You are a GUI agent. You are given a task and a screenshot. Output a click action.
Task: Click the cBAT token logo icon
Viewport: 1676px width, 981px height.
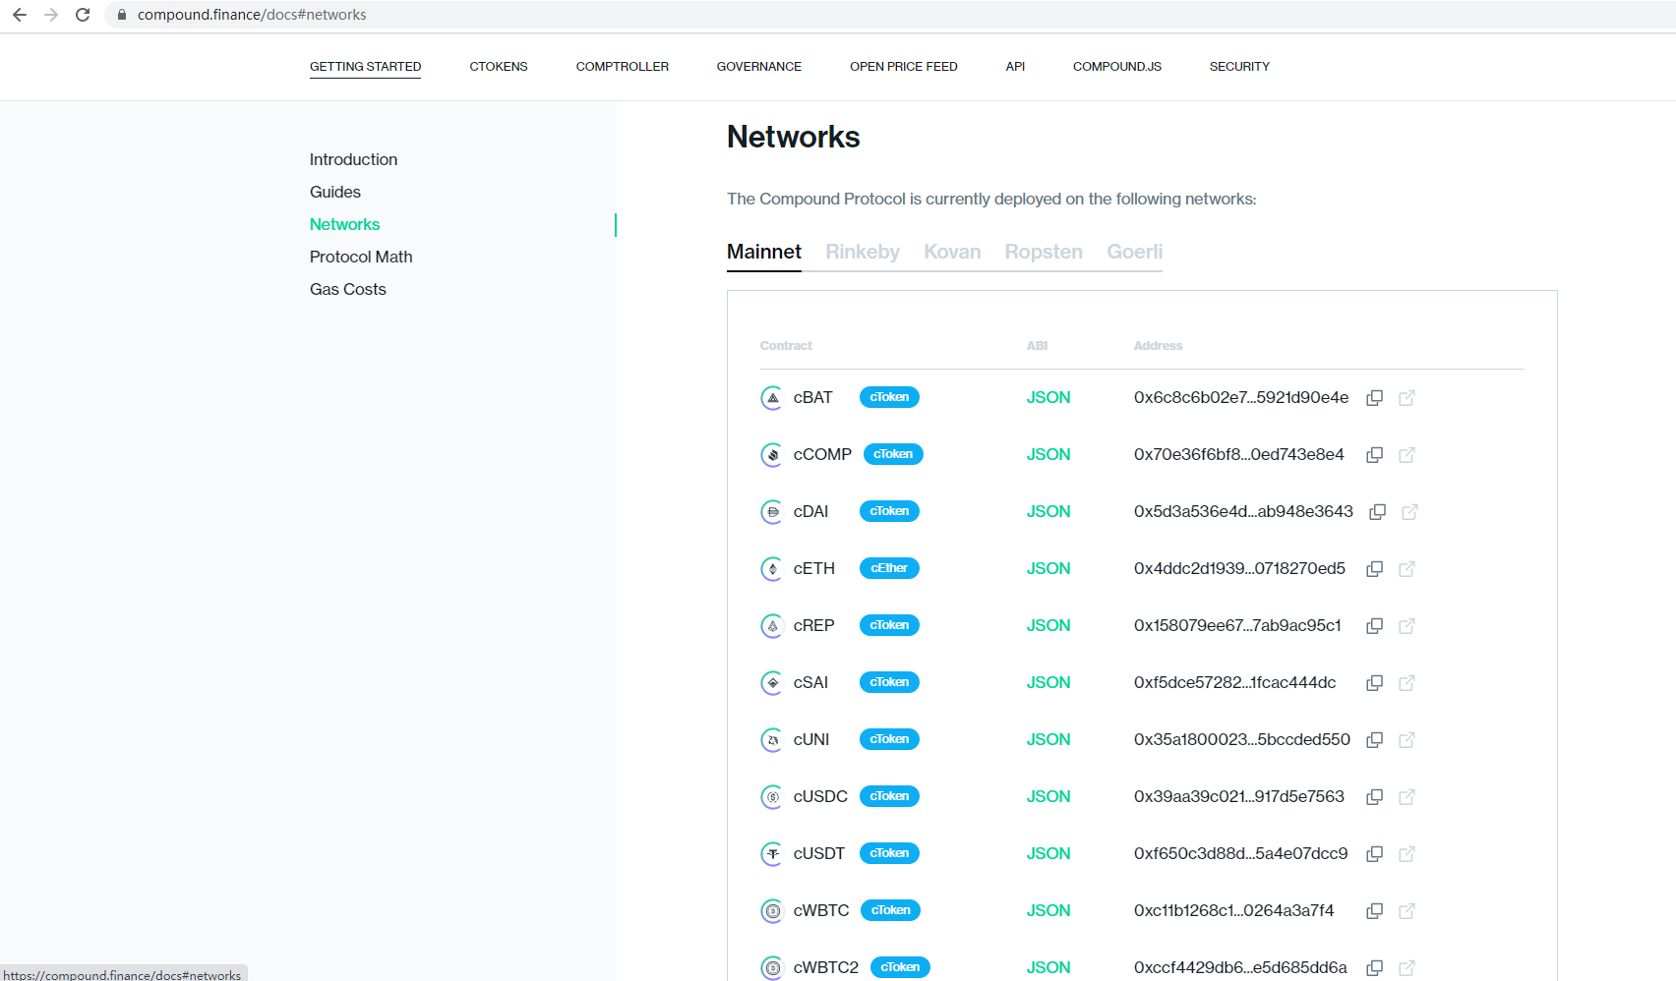[x=772, y=398]
